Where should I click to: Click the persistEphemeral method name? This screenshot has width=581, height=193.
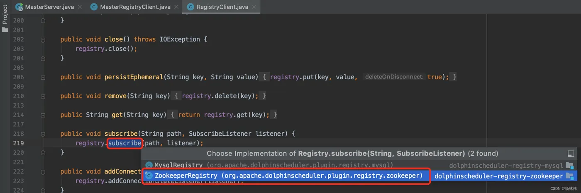[134, 77]
